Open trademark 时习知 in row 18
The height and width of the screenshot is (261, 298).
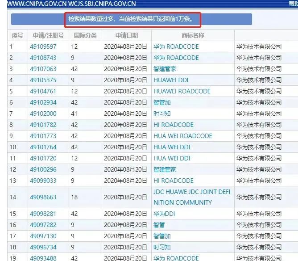(x=162, y=247)
